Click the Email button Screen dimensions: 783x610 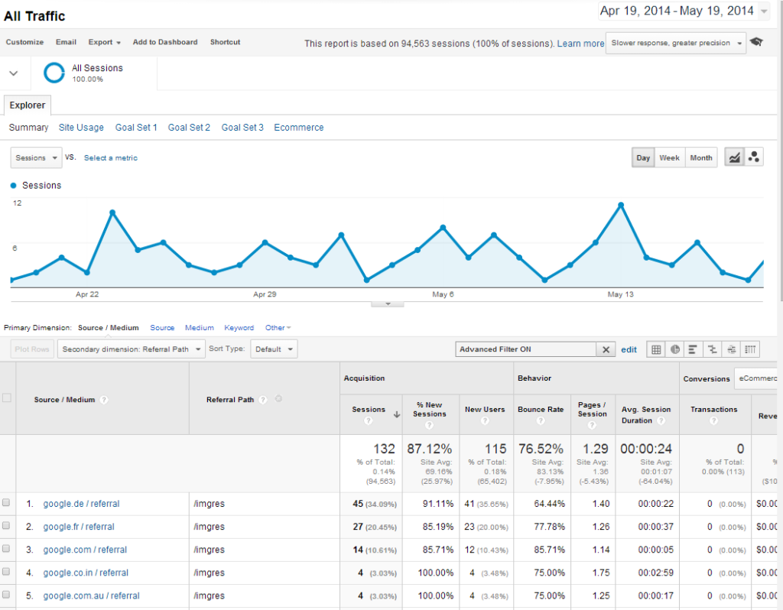tap(66, 43)
